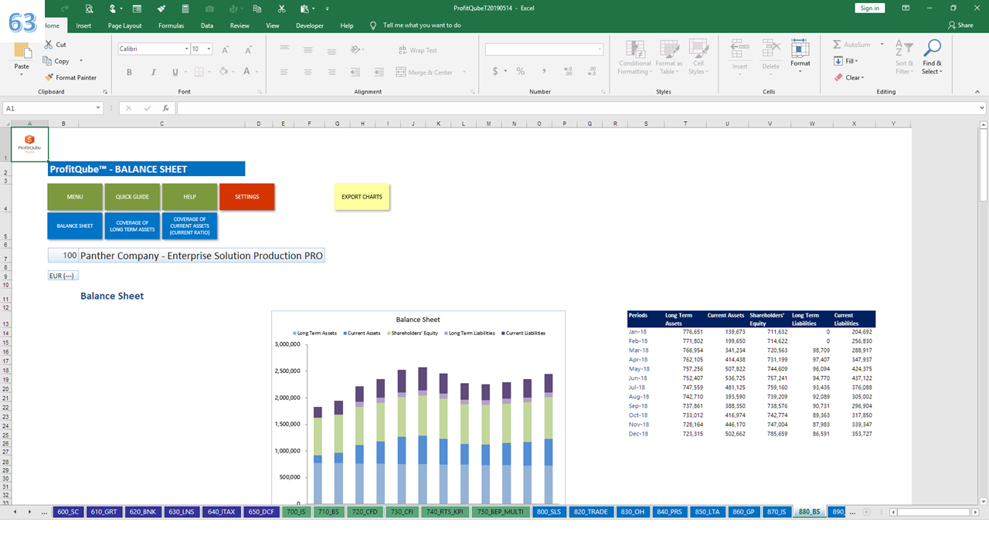Viewport: 989px width, 556px height.
Task: Select the Format Painter tool
Action: point(70,77)
